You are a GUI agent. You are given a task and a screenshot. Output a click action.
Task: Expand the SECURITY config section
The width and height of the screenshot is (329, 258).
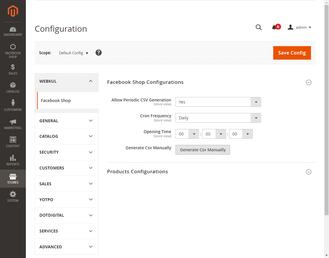click(66, 152)
